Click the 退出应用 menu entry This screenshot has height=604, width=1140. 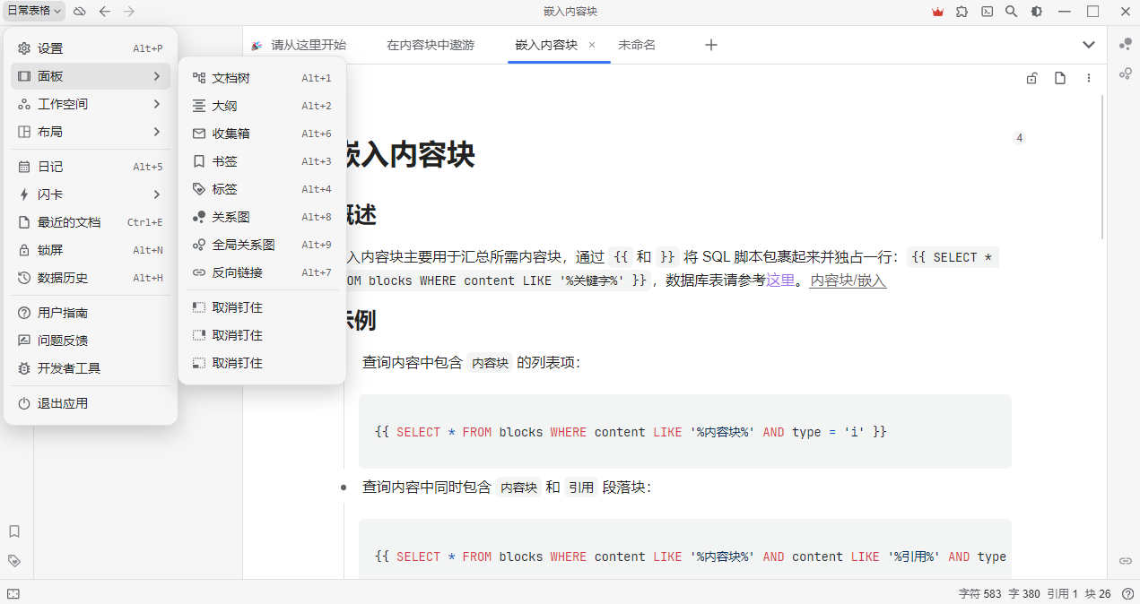63,403
